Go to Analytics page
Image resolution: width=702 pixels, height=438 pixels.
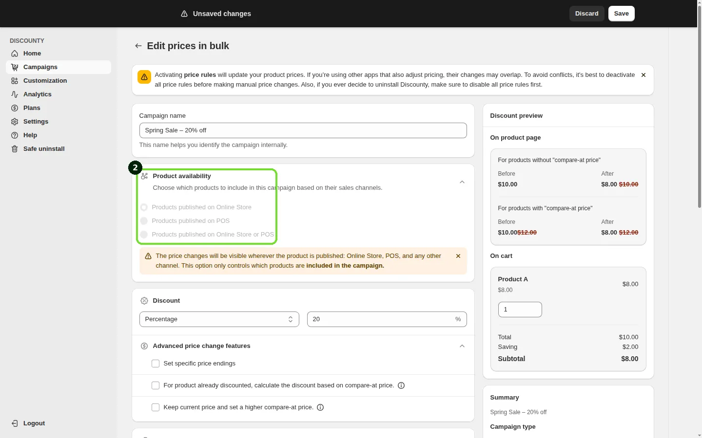coord(58,94)
